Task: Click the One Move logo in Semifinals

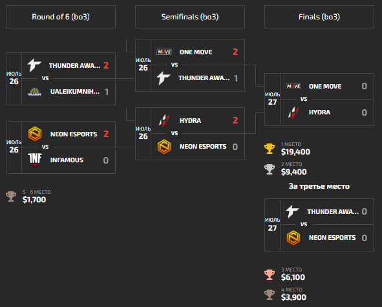Action: 164,52
